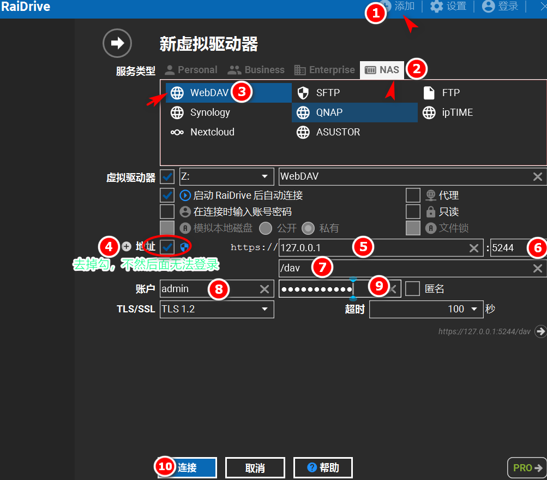Viewport: 547px width, 480px height.
Task: Switch to Enterprise service tab
Action: point(324,70)
